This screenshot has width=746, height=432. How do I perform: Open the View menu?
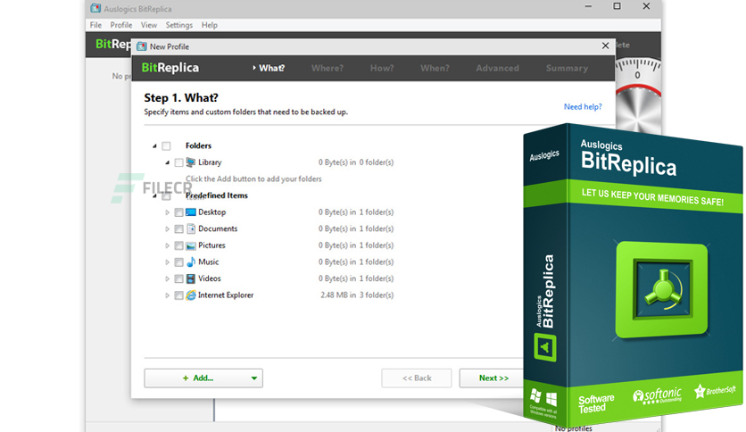point(148,25)
